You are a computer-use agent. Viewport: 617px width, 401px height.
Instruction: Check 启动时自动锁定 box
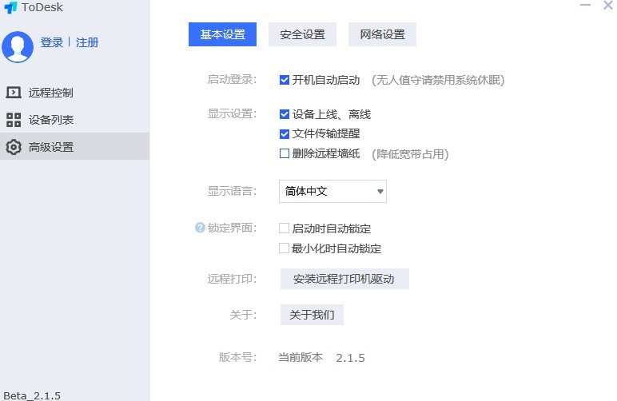pyautogui.click(x=285, y=228)
